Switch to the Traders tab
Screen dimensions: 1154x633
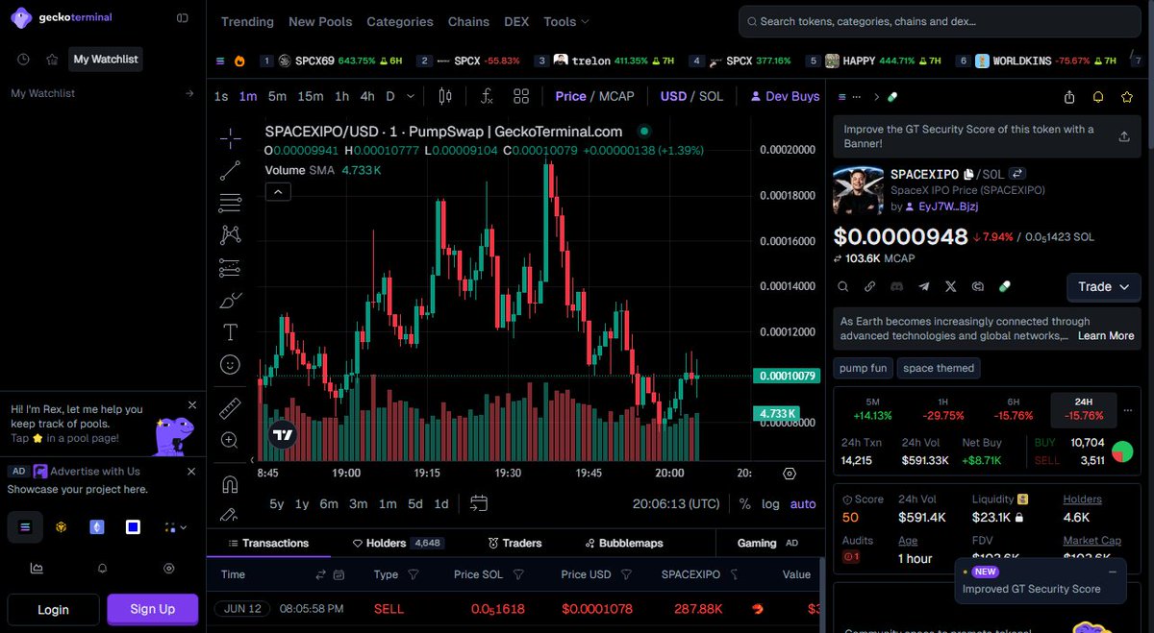coord(514,543)
